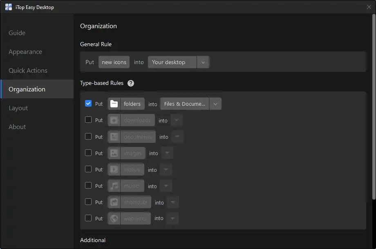This screenshot has width=376, height=249.
Task: Switch to the Appearance tab
Action: click(25, 52)
